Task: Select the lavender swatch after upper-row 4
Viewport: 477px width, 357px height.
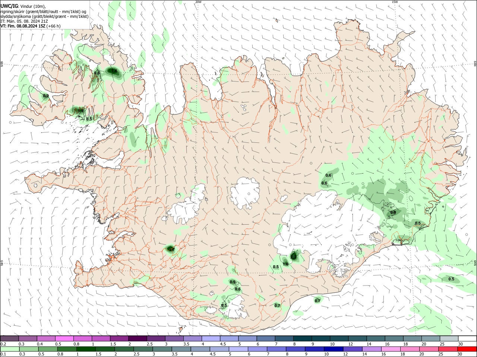Action: 211,338
